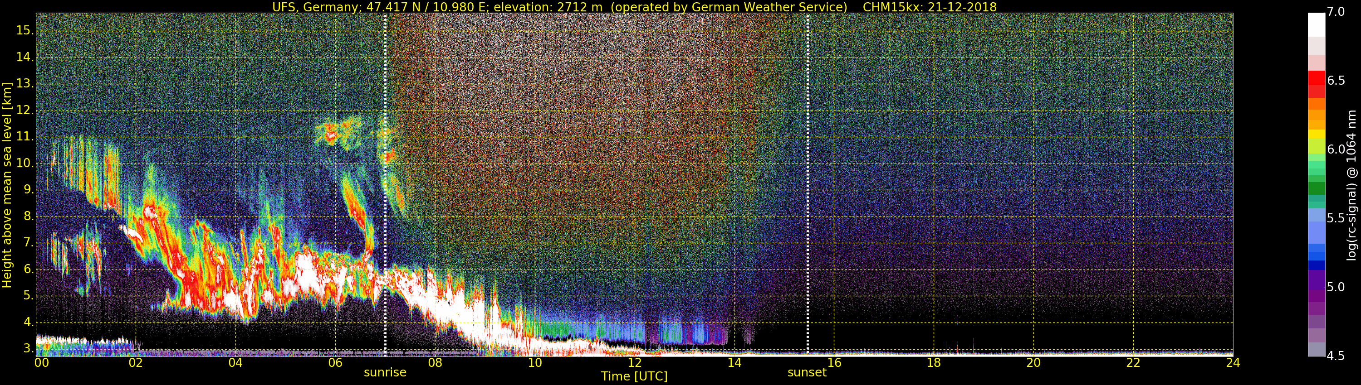Viewport: 1361px width, 385px height.
Task: Click the bright red colorbar segment near 6.5
Action: 1317,78
